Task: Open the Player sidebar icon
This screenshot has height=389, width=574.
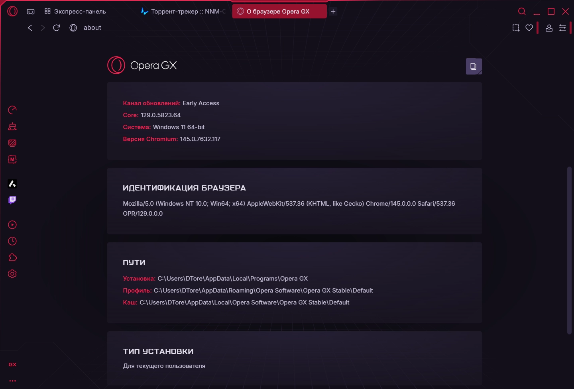Action: point(12,225)
